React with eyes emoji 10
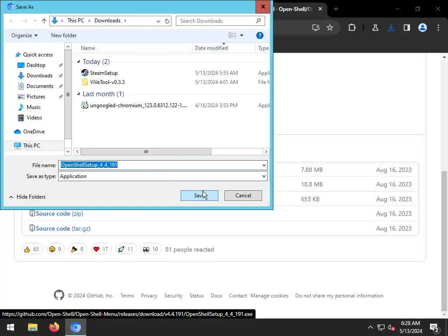The width and height of the screenshot is (448, 336). 150,249
